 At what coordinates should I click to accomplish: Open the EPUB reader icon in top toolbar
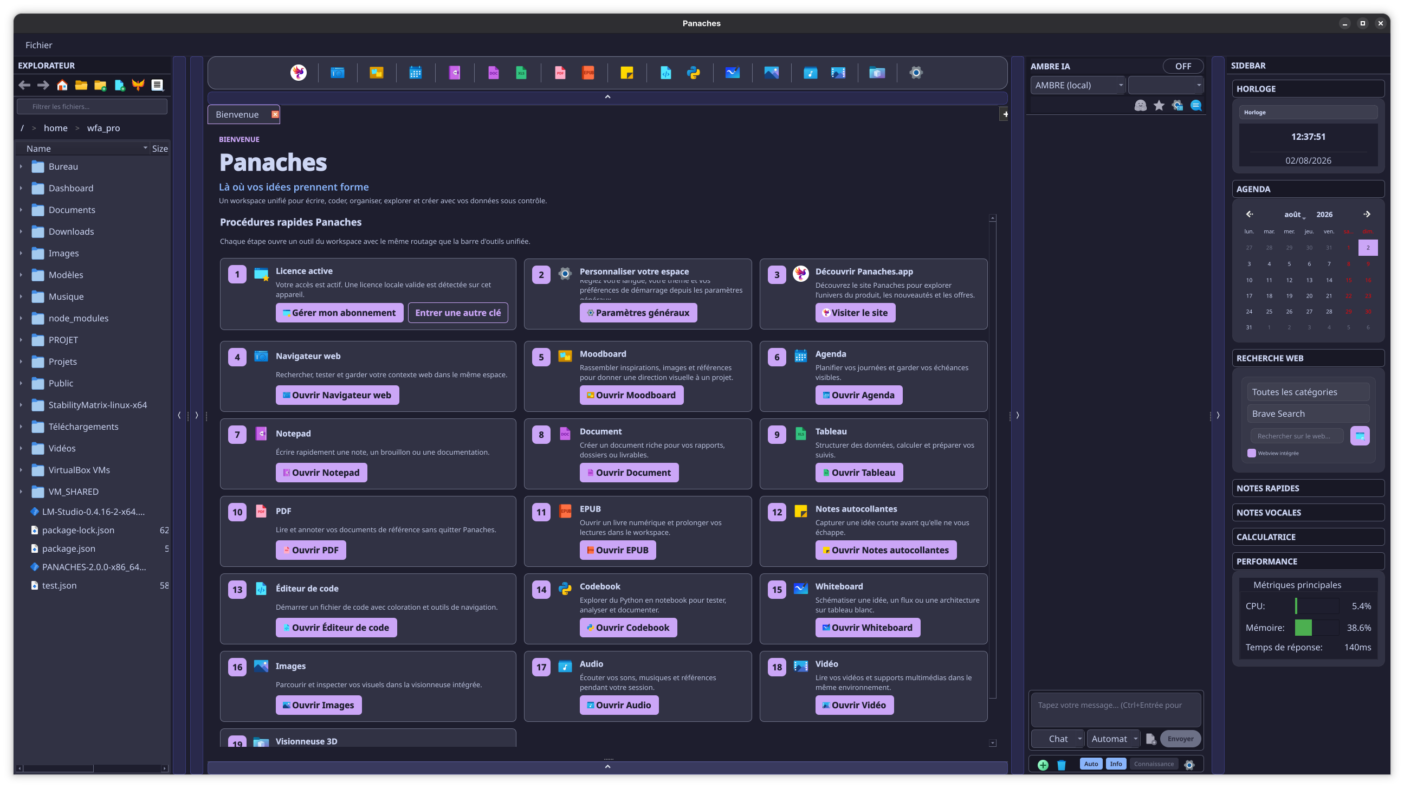[x=588, y=73]
